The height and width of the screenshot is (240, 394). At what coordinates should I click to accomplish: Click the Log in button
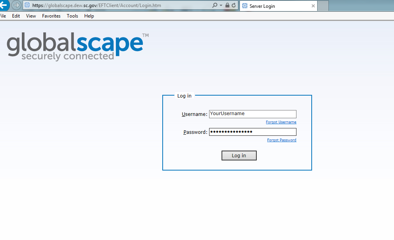pos(239,156)
